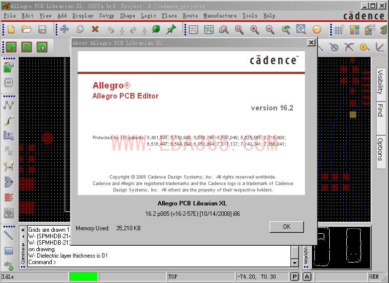Click the first green board mode icon

tap(11, 47)
